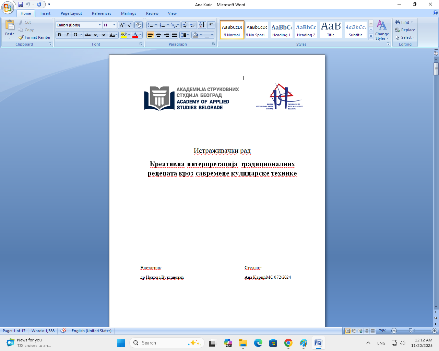Click the zoom slider handle
The height and width of the screenshot is (351, 439).
click(411, 331)
